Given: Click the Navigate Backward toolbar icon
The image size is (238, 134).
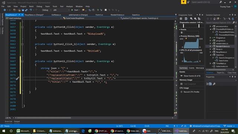Looking at the screenshot, I should point(4,10).
